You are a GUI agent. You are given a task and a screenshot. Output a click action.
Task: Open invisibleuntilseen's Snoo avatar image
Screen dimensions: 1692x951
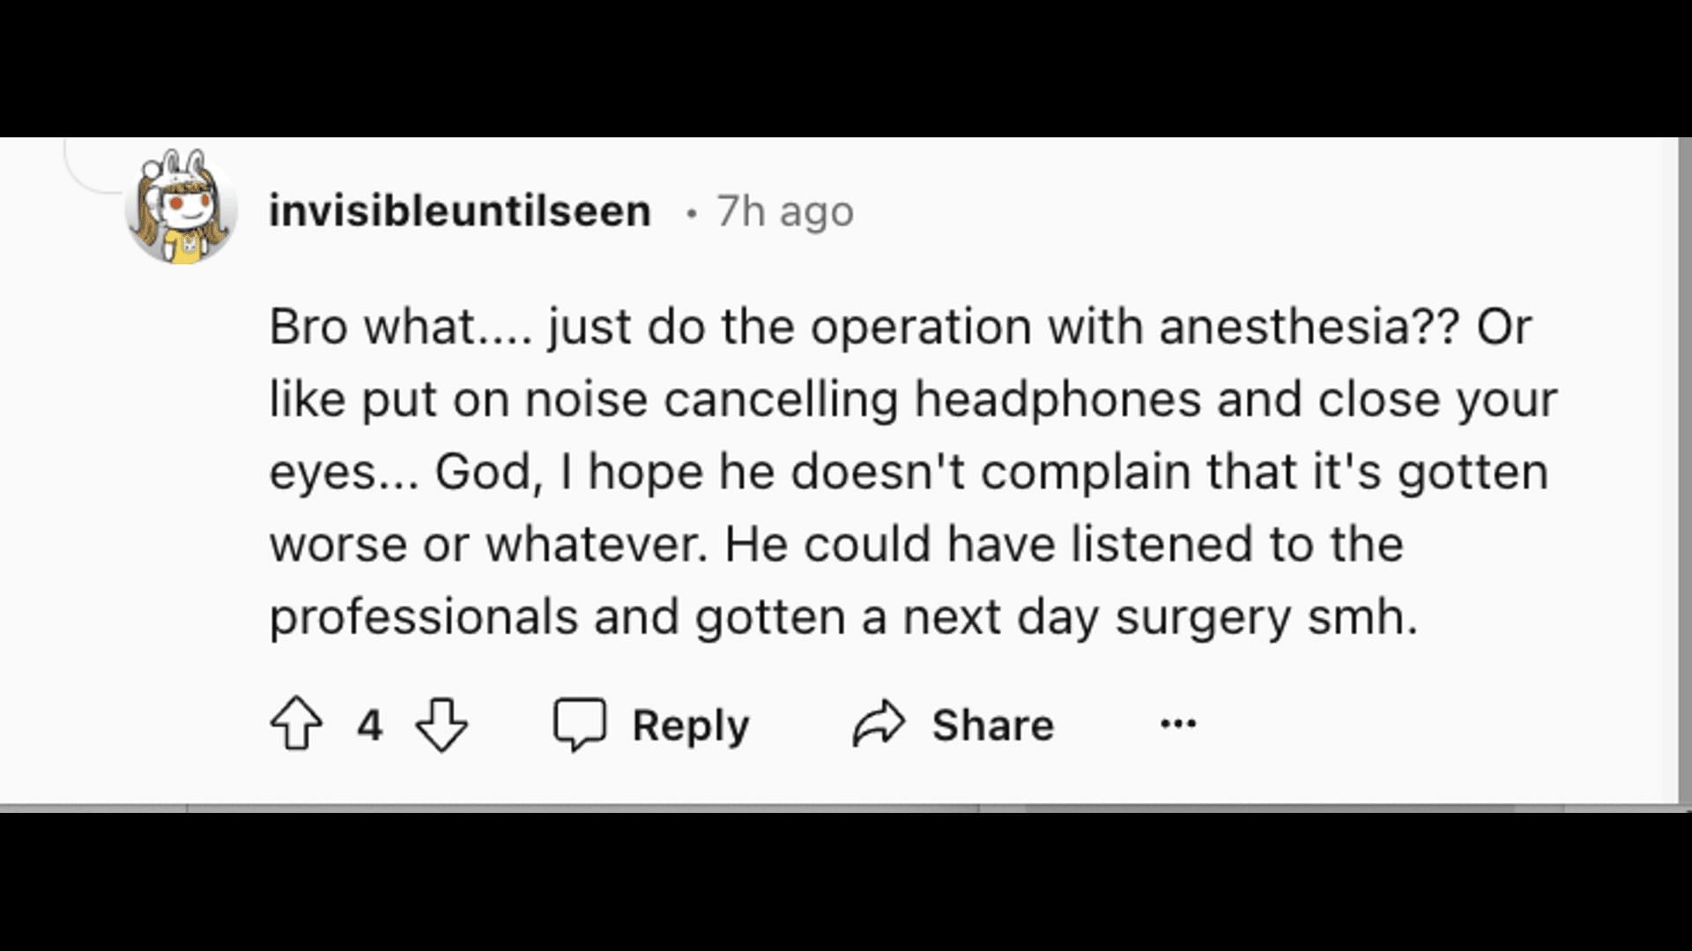click(x=181, y=208)
